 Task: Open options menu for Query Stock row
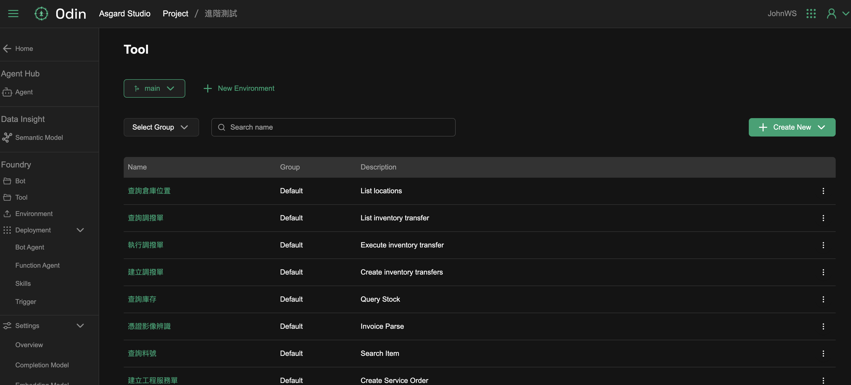click(823, 299)
